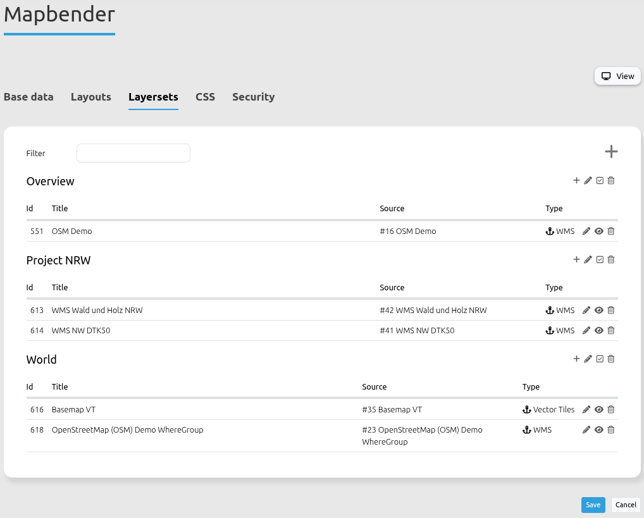
Task: Focus the Filter text field
Action: click(133, 153)
